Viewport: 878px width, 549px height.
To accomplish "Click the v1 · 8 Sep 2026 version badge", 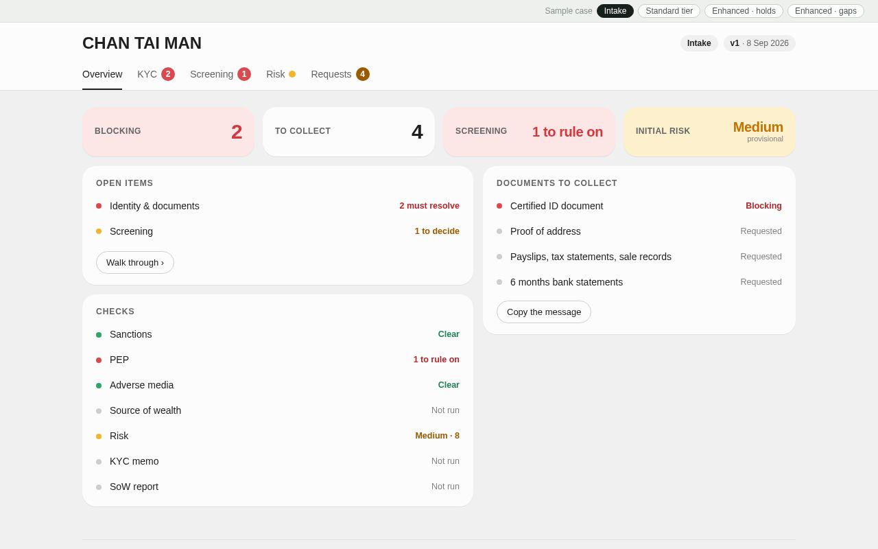I will [759, 43].
